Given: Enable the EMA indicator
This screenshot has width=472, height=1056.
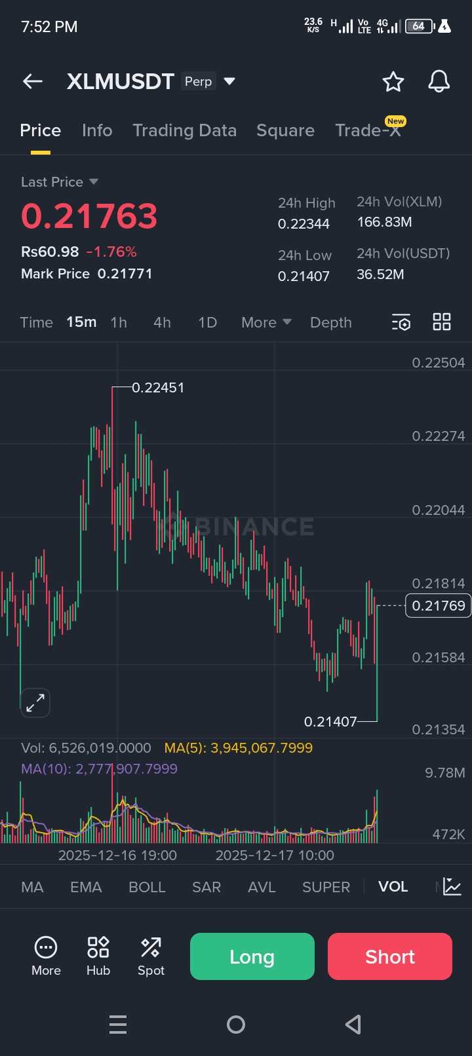Looking at the screenshot, I should click(86, 887).
